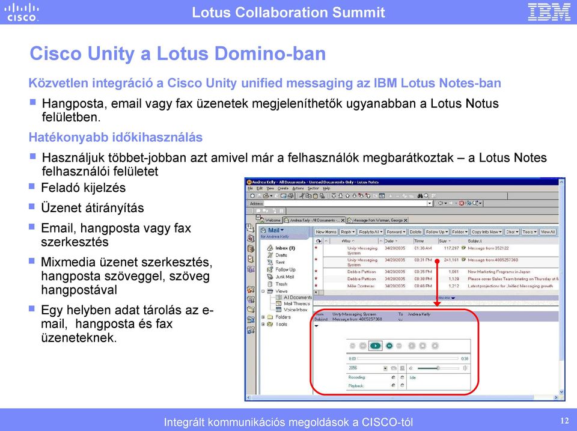Viewport: 577px width, 431px height.
Task: Click the refresh column header icon
Action: (x=319, y=241)
